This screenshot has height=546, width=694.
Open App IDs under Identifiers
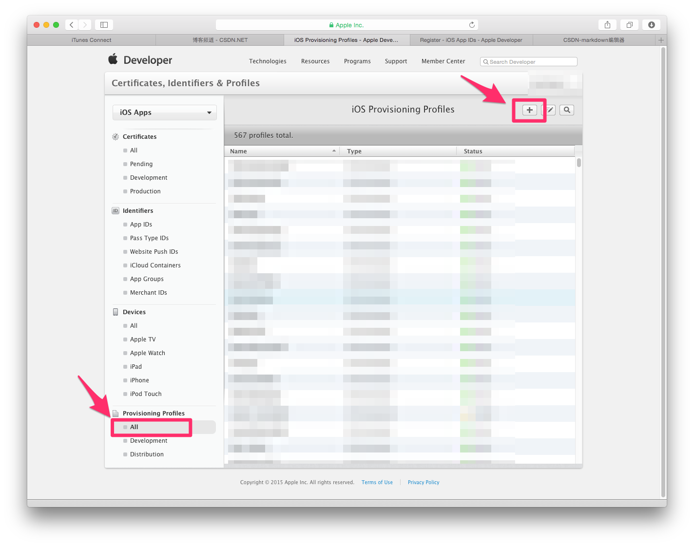(x=141, y=225)
